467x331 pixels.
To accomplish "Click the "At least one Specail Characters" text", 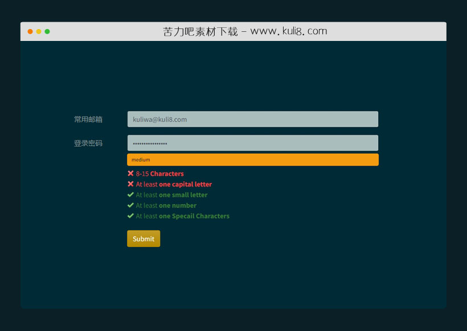I will coord(183,216).
